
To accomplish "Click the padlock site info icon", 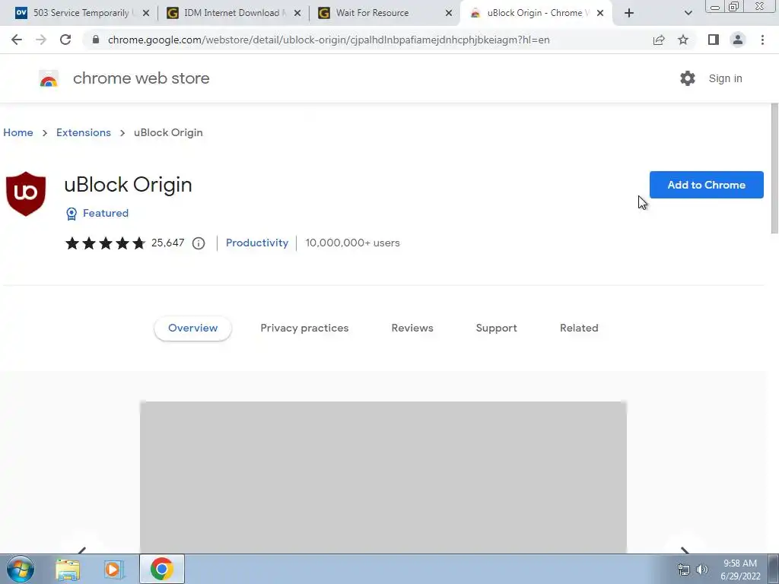I will (x=96, y=40).
